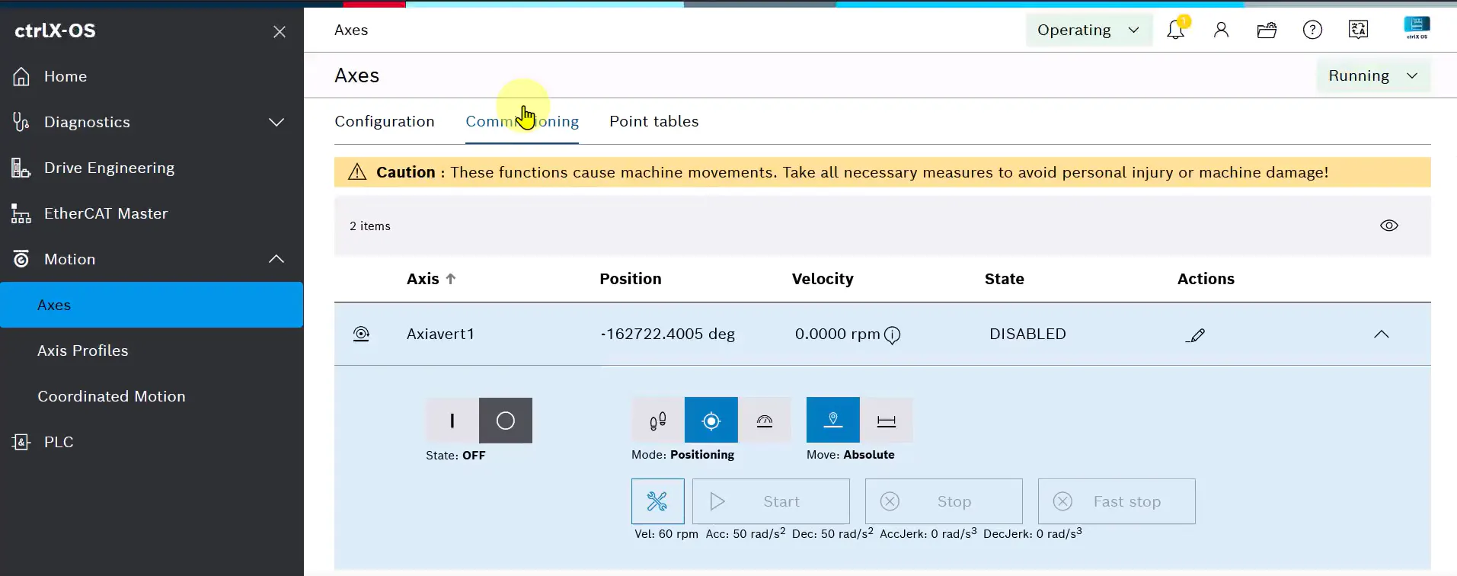Open the notifications bell icon
1457x576 pixels.
pos(1175,30)
